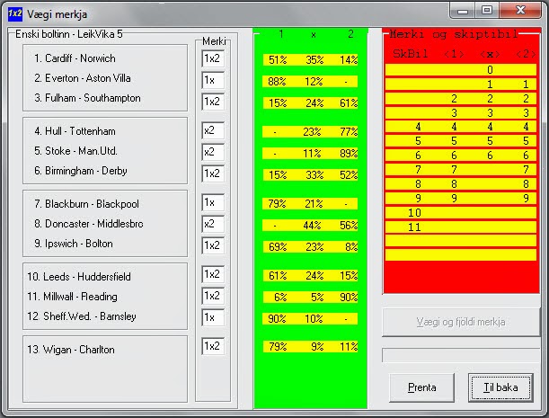Select match 3. Fulham - Southampton
The width and height of the screenshot is (549, 418).
pos(87,98)
